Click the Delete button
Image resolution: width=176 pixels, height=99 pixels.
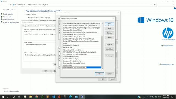(x=109, y=38)
